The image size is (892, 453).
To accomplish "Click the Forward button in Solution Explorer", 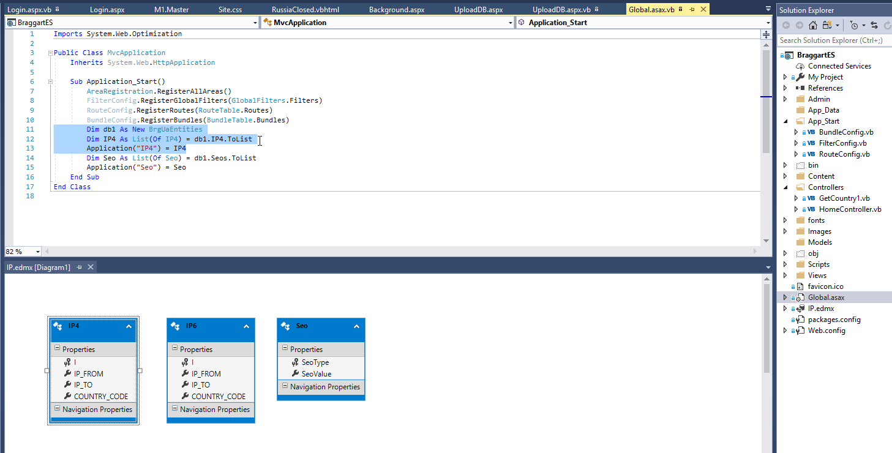I will 799,25.
